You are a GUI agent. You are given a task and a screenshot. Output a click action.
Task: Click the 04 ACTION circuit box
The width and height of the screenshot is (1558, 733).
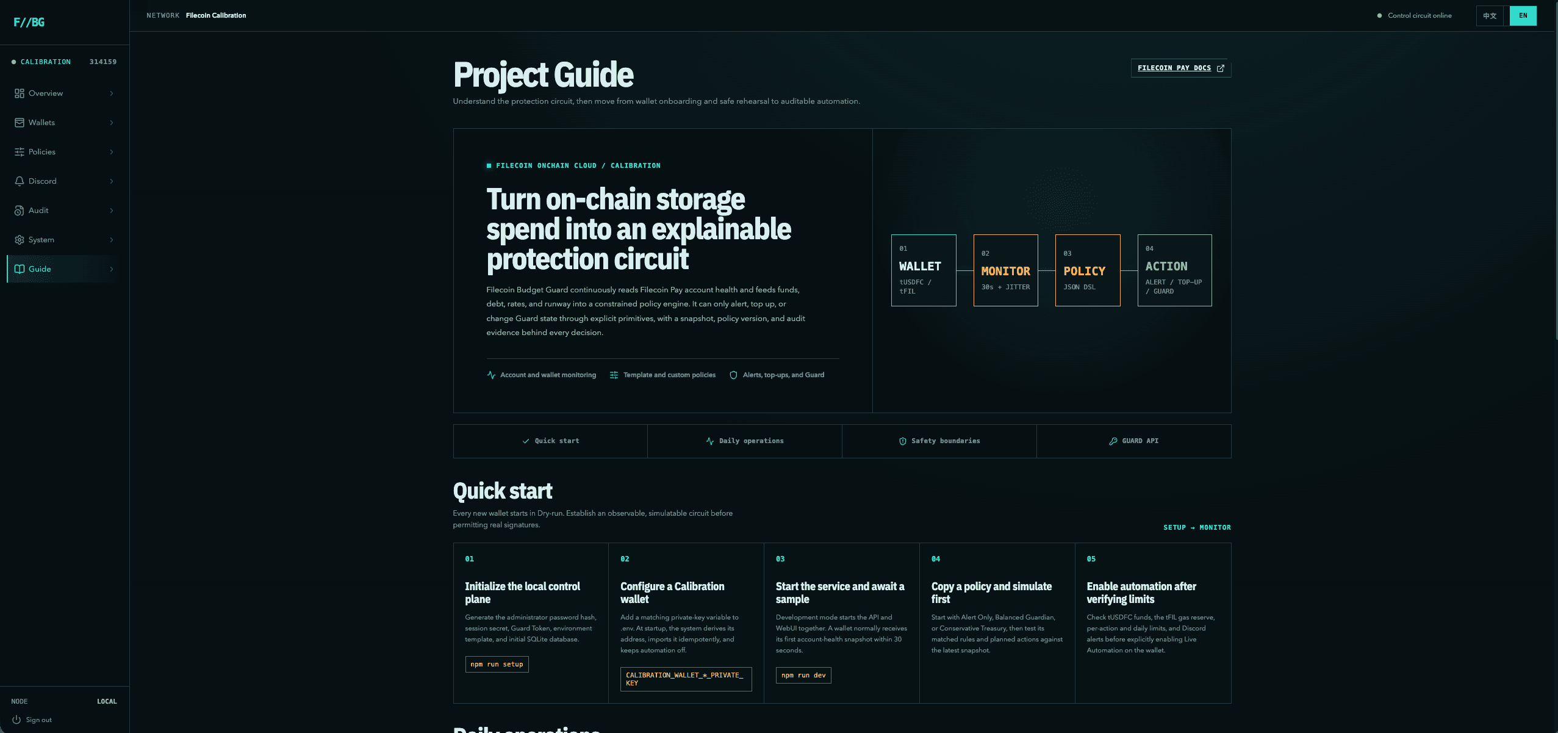[x=1174, y=270]
